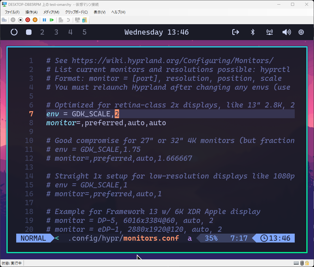Image resolution: width=314 pixels, height=267 pixels.
Task: Click '# monitor=,preferred,auto,1.666667' line
Action: (x=119, y=158)
